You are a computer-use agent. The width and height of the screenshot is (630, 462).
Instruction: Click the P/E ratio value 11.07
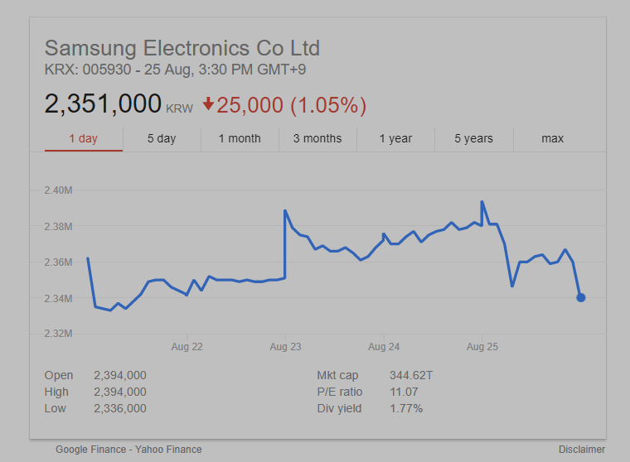tap(404, 392)
